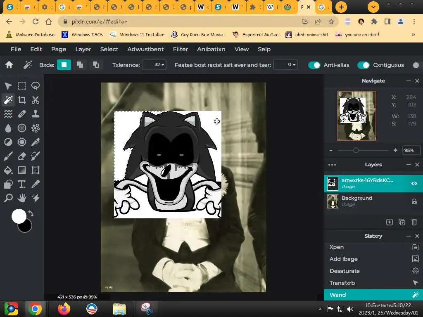Select the Cutout scissors tool
Screen dimensions: 423x317
[36, 100]
